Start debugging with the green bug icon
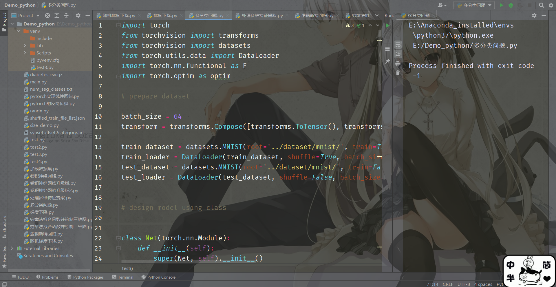 point(511,5)
